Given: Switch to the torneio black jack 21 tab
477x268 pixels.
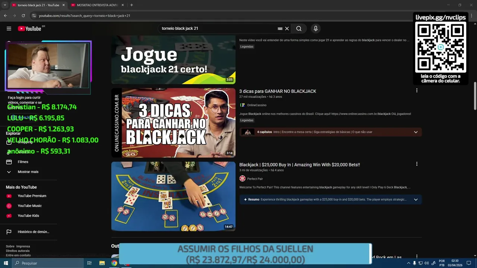Looking at the screenshot, I should click(x=38, y=5).
